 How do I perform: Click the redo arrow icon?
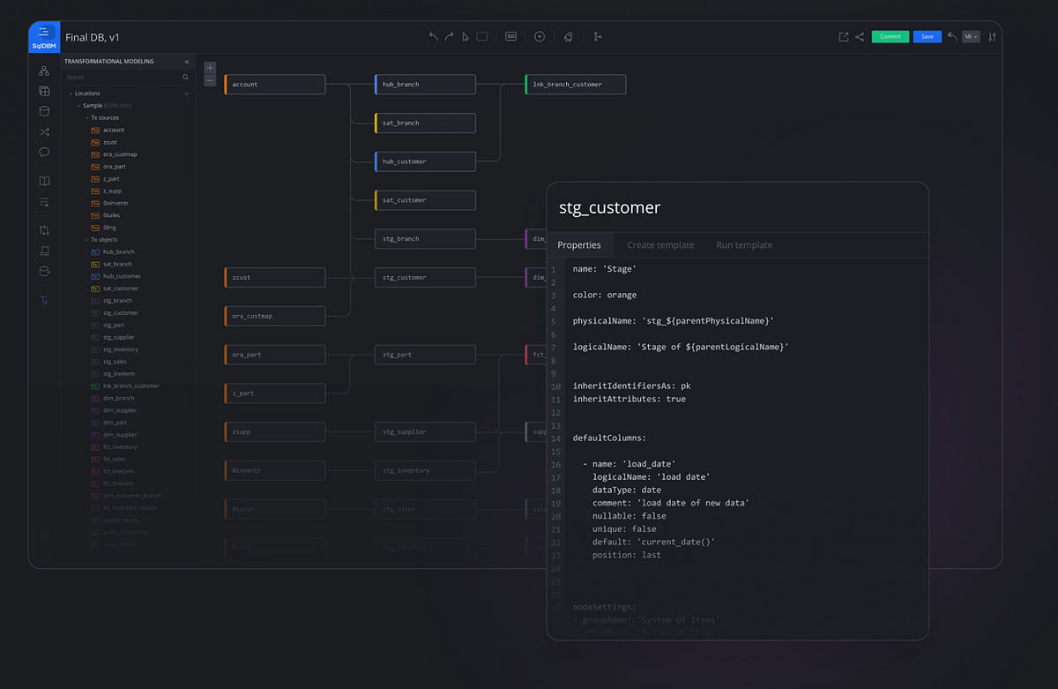coord(448,36)
